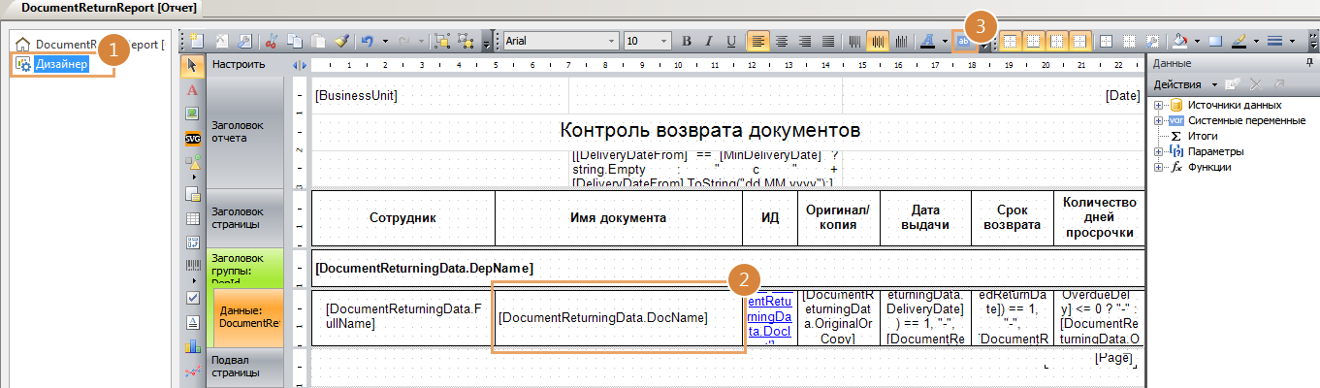Screen dimensions: 1320x388
Task: Click the Format Painter brush icon
Action: coord(341,42)
